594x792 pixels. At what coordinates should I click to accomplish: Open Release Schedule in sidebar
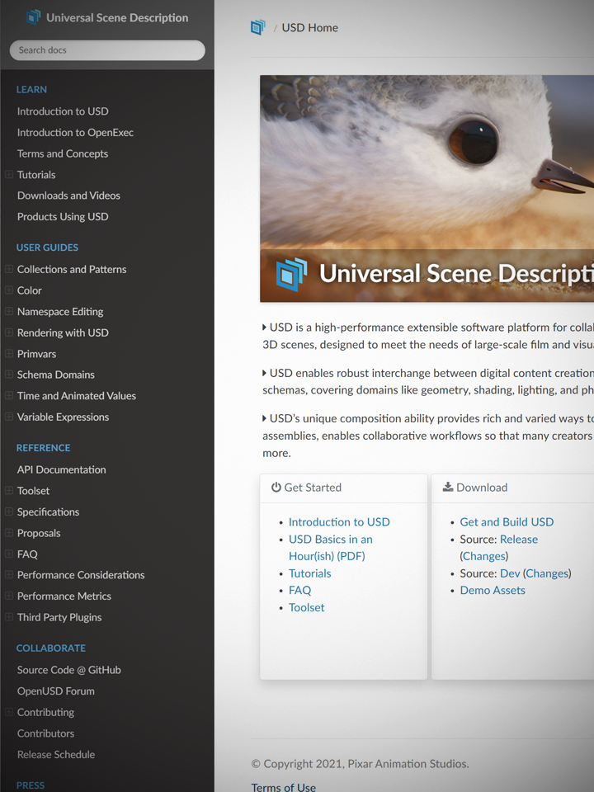coord(56,755)
